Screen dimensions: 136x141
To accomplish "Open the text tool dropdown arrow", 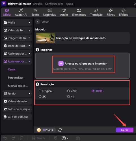I will [x=67, y=138].
